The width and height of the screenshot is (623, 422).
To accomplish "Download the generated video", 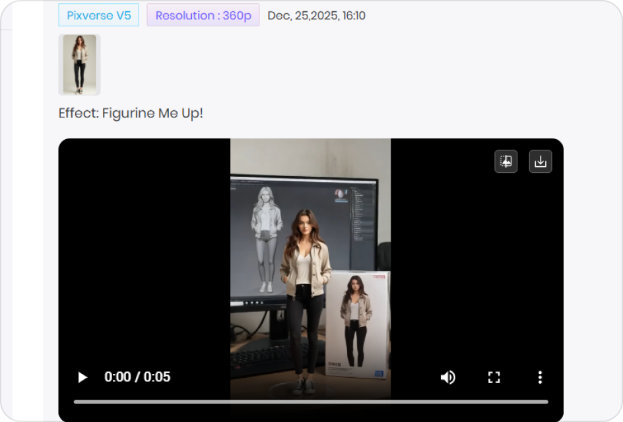I will click(540, 161).
